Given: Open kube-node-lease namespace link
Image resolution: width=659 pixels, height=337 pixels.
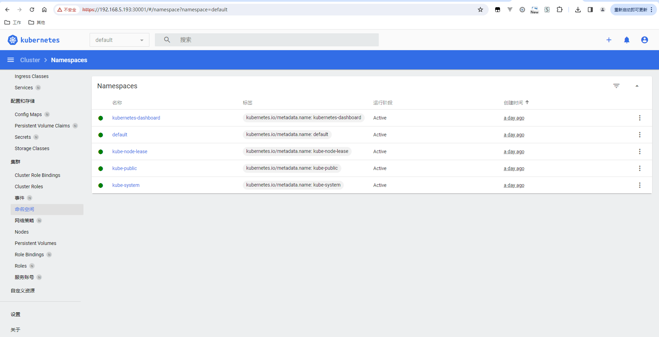Looking at the screenshot, I should [130, 151].
